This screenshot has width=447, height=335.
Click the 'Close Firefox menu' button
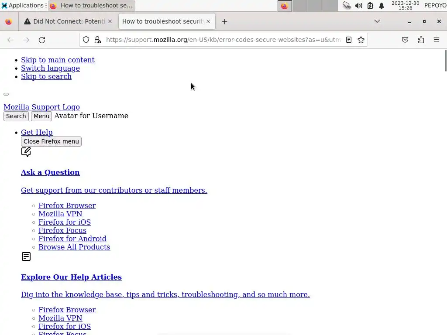click(52, 142)
